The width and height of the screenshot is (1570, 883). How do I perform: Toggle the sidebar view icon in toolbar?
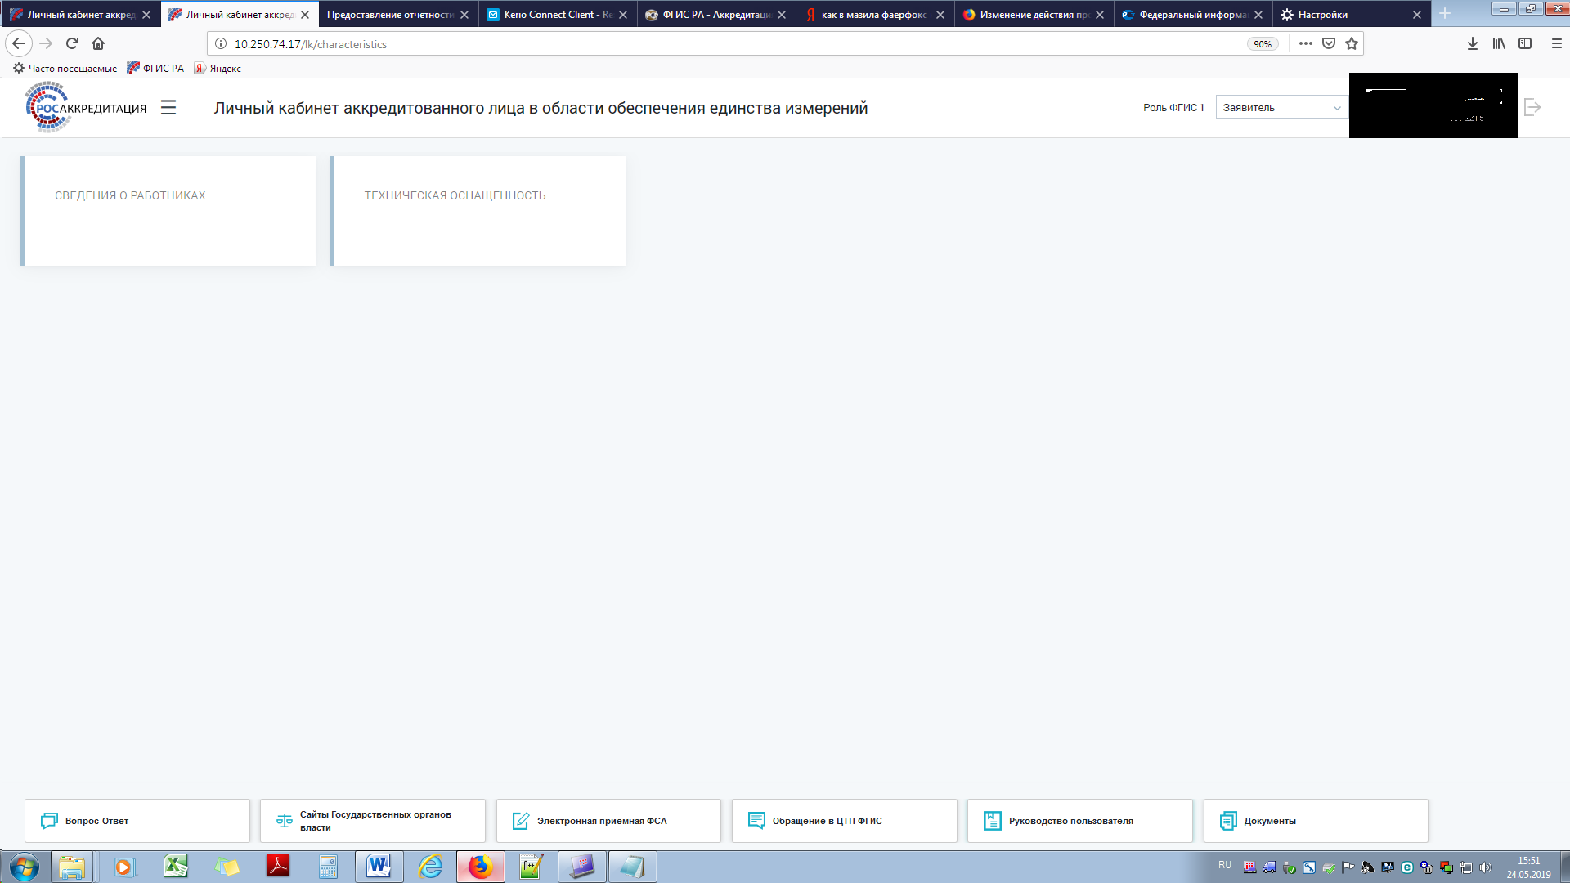coord(1525,43)
